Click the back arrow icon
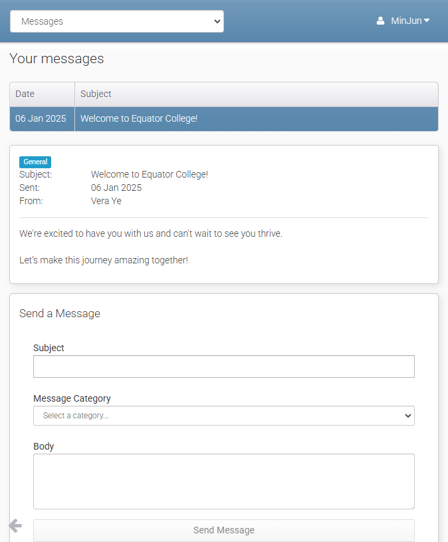The width and height of the screenshot is (448, 542). point(15,526)
